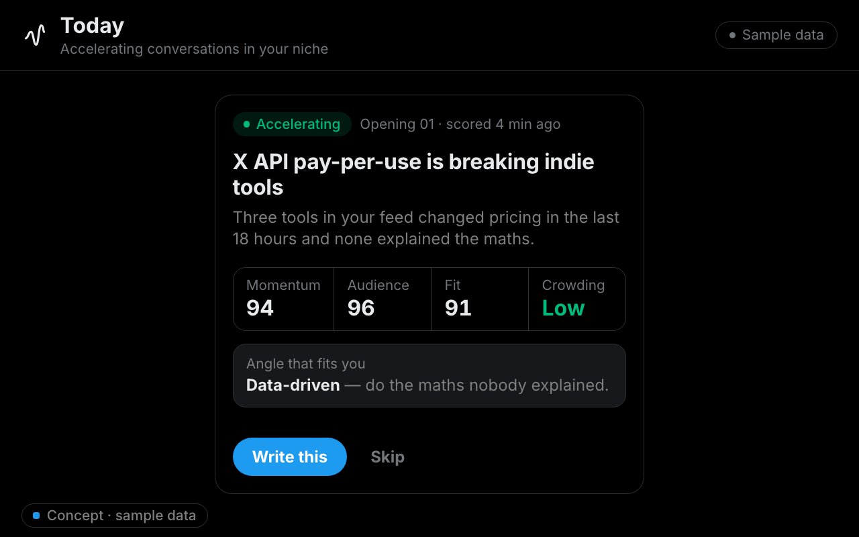
Task: Click the blue square in Concept pill
Action: (x=36, y=516)
